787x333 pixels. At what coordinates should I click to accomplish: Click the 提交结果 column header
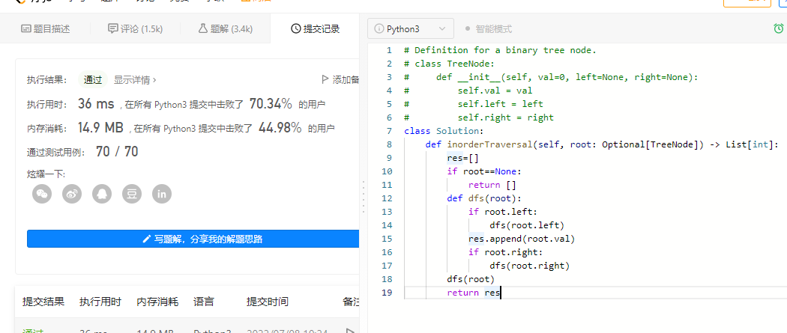pos(43,302)
